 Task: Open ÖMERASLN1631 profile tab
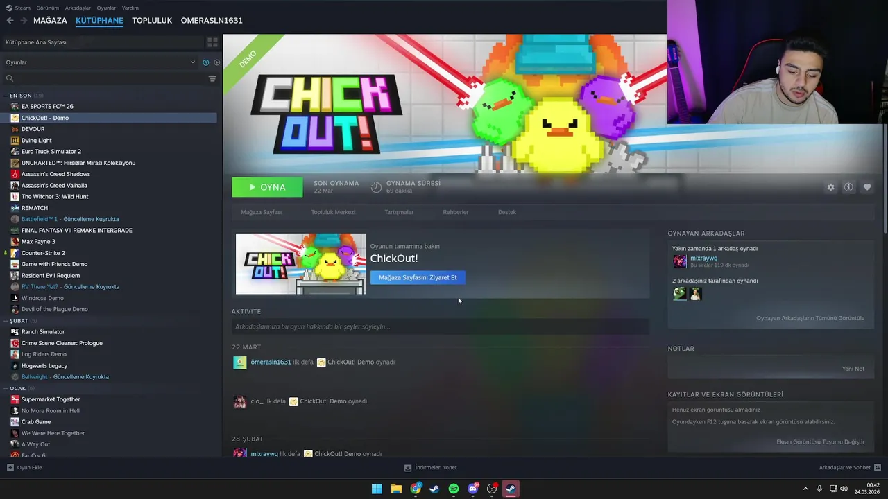[212, 21]
